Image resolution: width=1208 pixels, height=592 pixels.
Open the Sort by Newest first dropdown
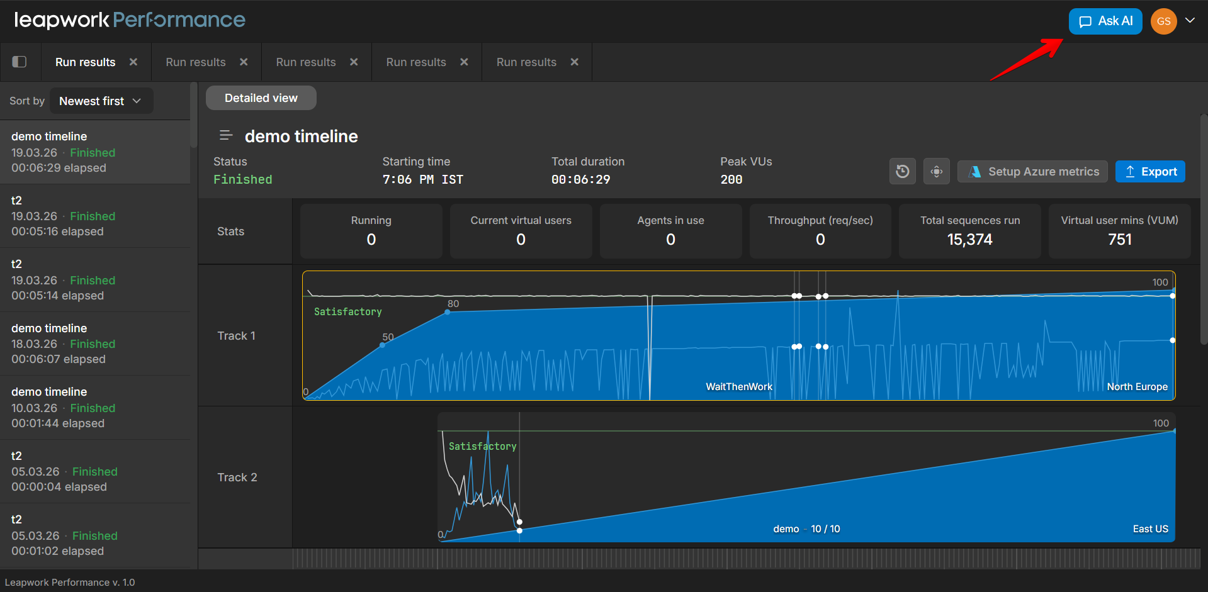pyautogui.click(x=101, y=101)
